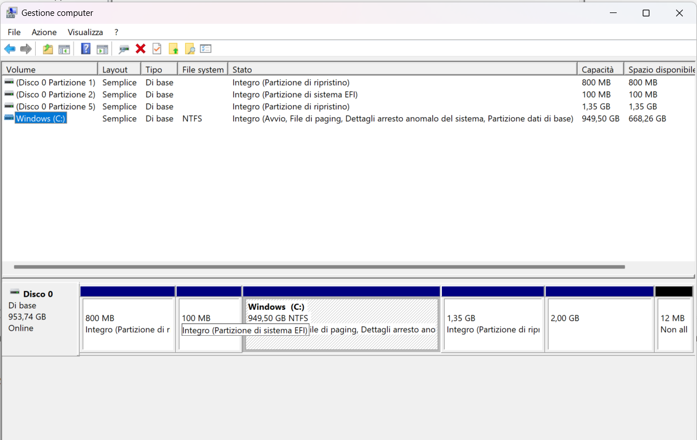Select the Disco 0 disk label block

coord(40,319)
